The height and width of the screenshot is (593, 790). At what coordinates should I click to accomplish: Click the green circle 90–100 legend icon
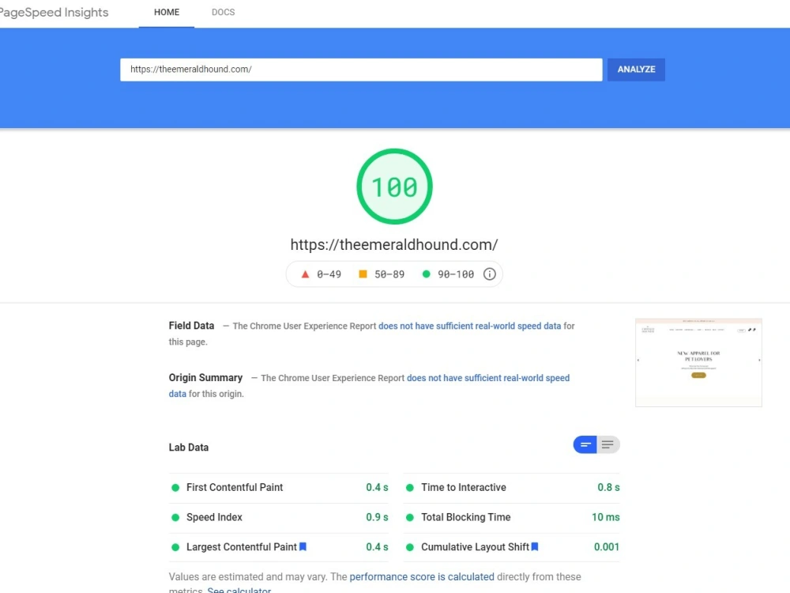click(427, 274)
